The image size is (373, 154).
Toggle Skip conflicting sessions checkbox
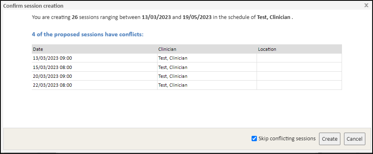[254, 139]
